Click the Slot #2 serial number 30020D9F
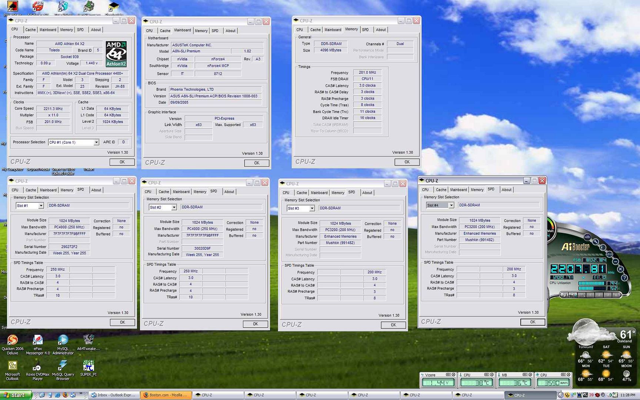The height and width of the screenshot is (400, 640). (202, 248)
